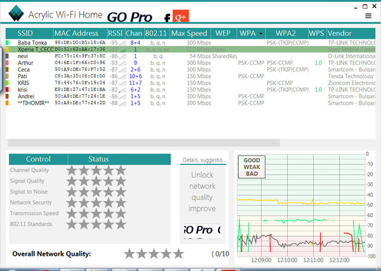Screen dimensions: 381x271
Task: Select the Xperia T_CECO network row
Action: pyautogui.click(x=190, y=50)
